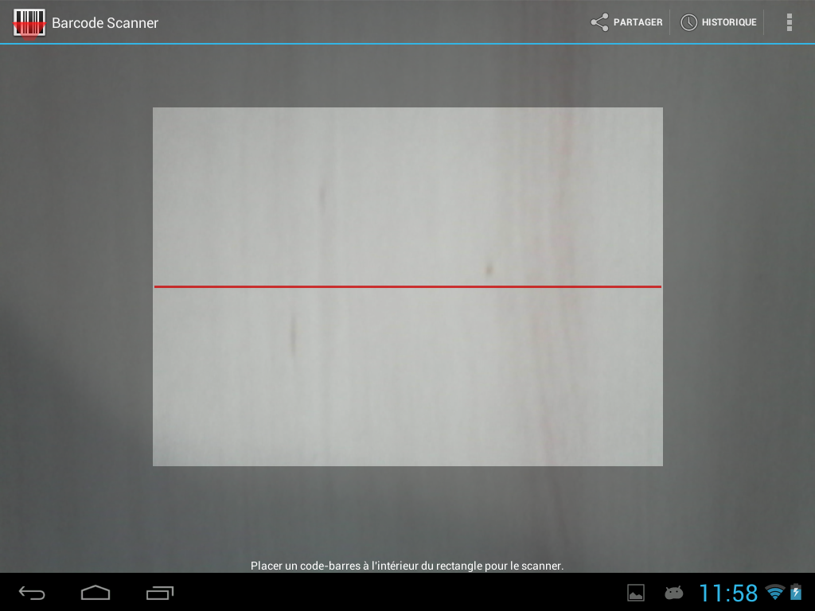
Task: Tap the Android back navigation button
Action: 32,593
